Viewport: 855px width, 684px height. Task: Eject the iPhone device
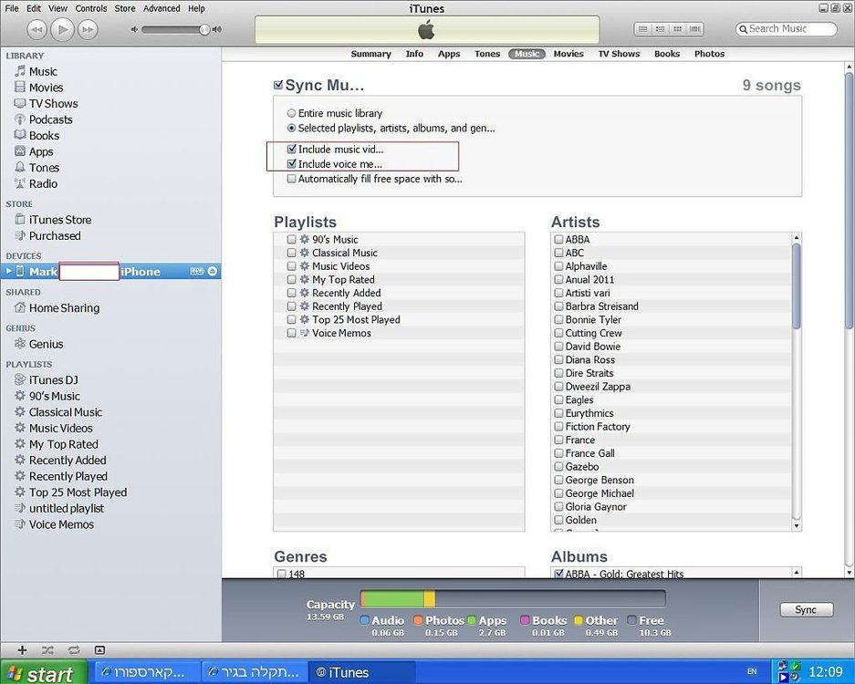click(x=212, y=271)
